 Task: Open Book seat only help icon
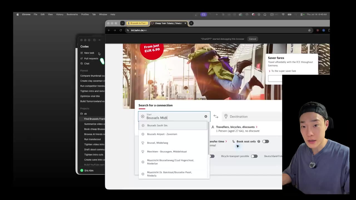(259, 141)
